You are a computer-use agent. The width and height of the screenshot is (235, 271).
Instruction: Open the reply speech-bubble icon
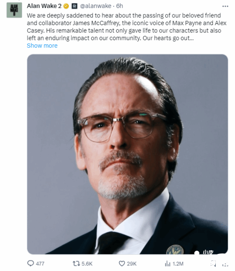point(31,263)
